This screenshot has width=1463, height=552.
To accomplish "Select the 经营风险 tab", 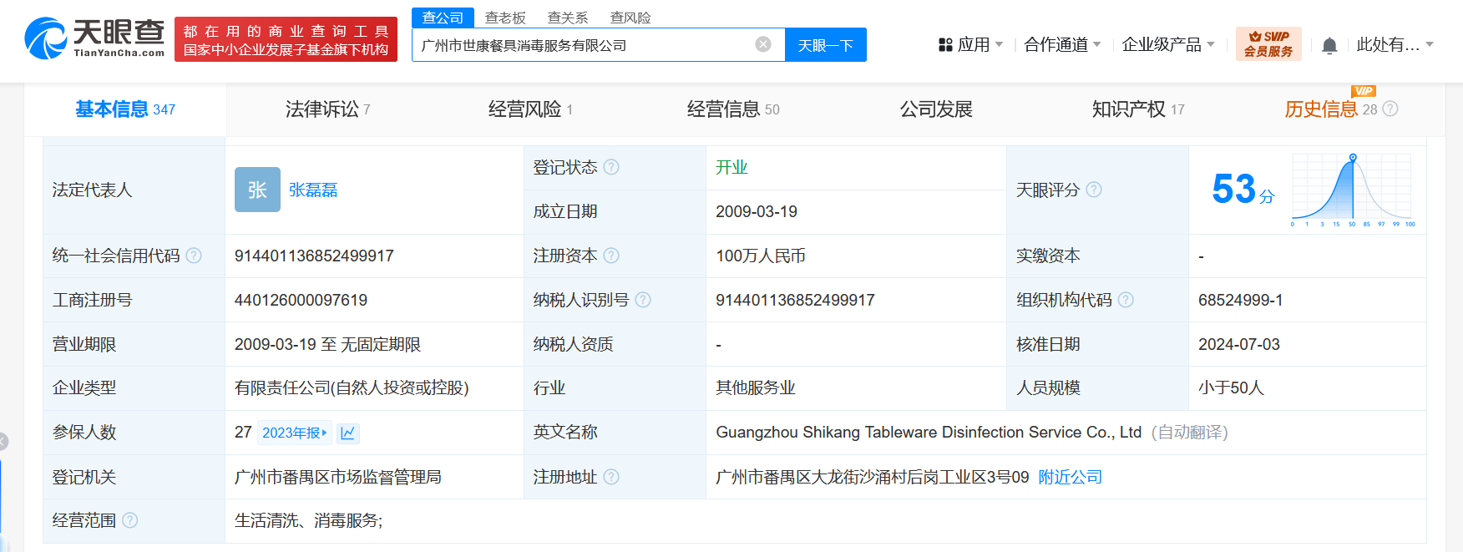I will tap(530, 109).
